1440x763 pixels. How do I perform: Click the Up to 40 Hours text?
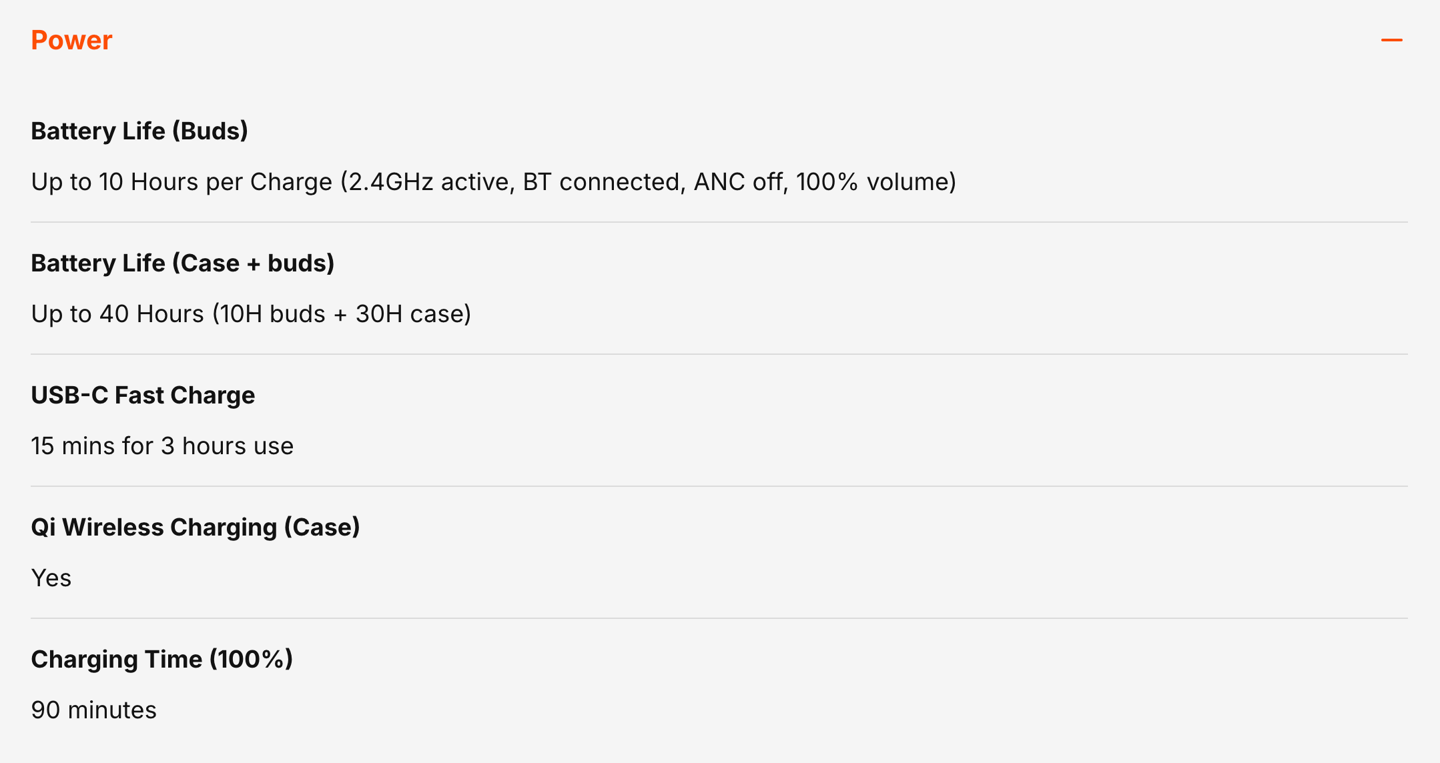tap(251, 314)
